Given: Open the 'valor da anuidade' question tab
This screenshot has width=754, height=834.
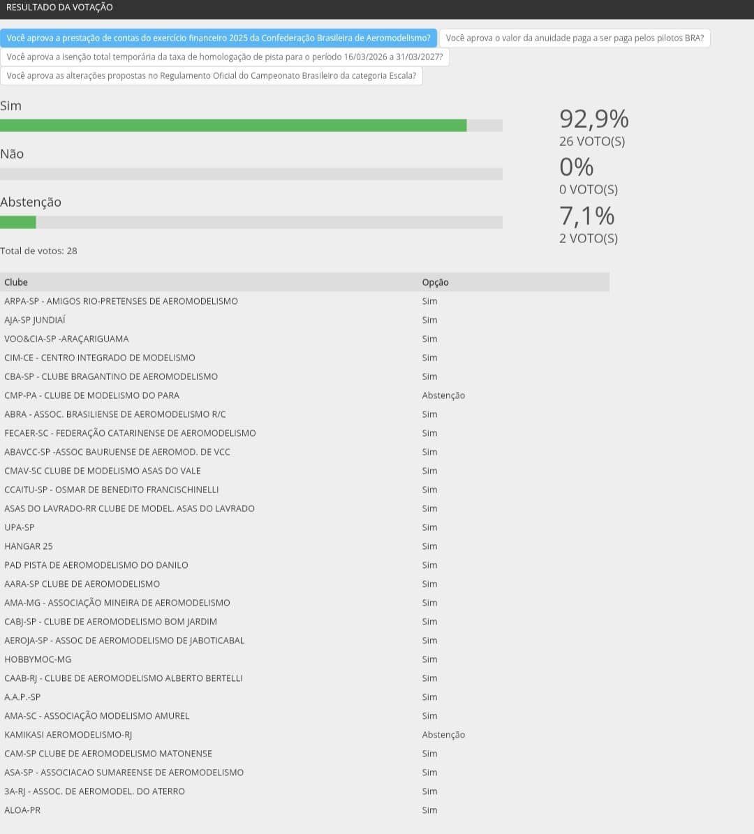Looking at the screenshot, I should click(x=574, y=38).
